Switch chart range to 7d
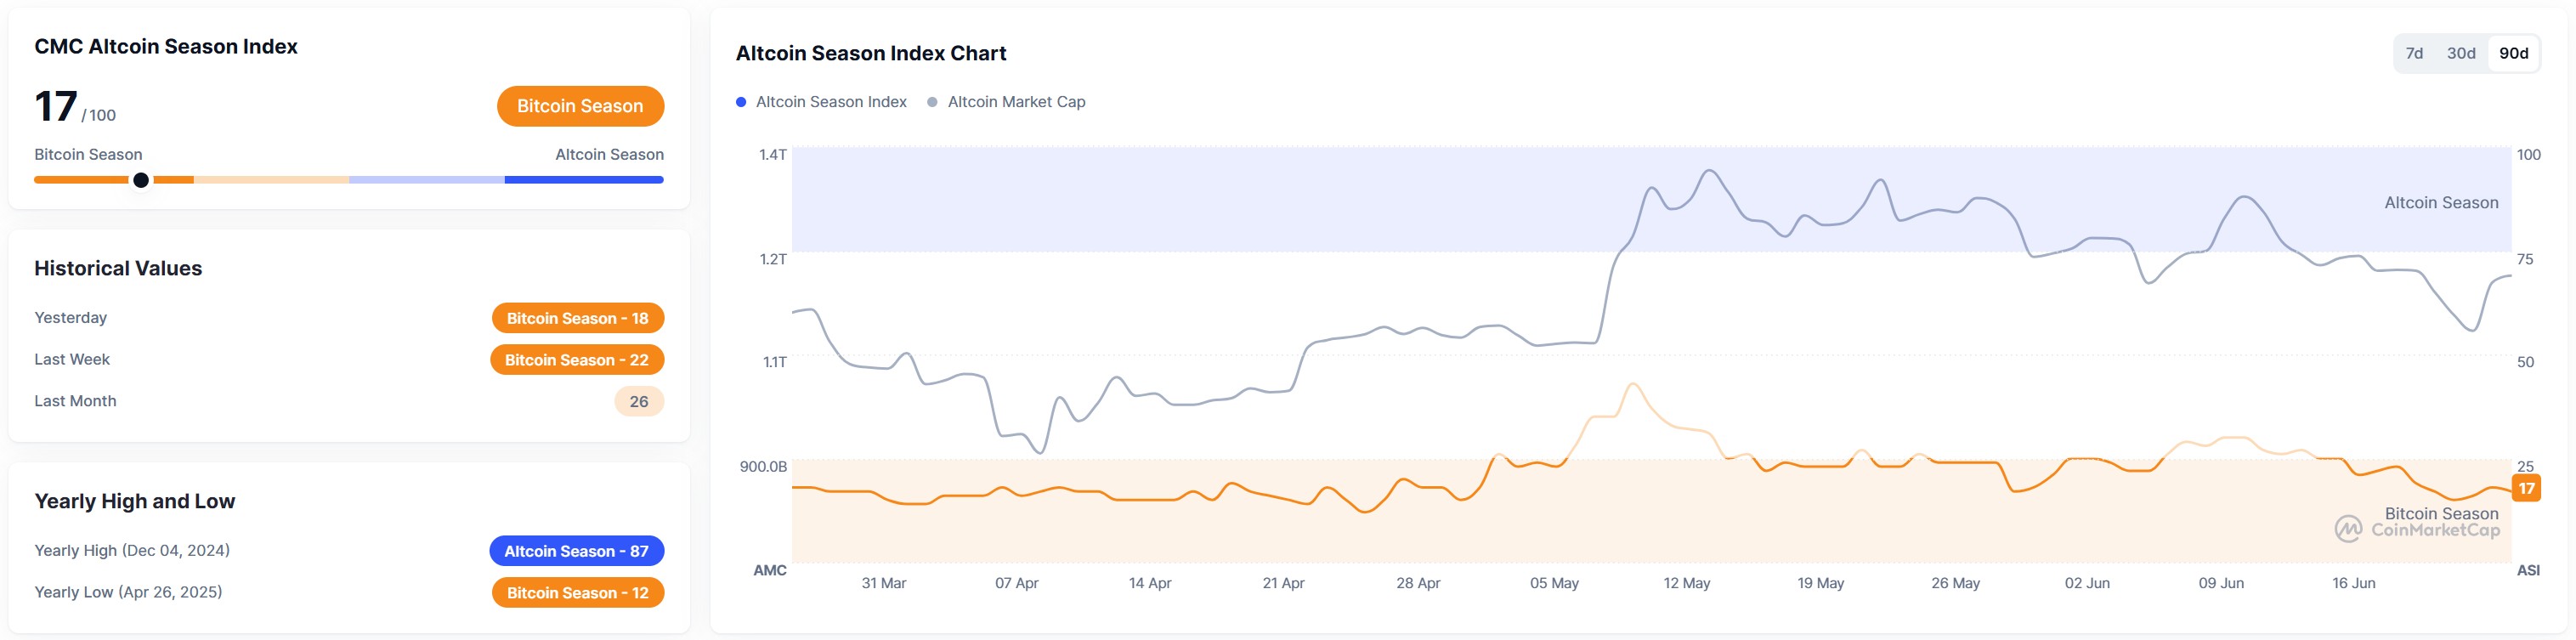Viewport: 2576px width, 640px height. click(x=2413, y=54)
